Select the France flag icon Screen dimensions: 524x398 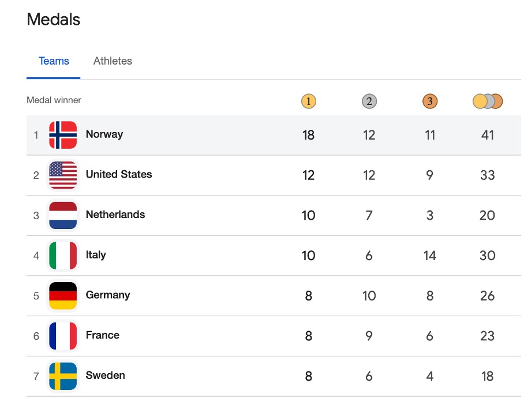click(x=63, y=336)
